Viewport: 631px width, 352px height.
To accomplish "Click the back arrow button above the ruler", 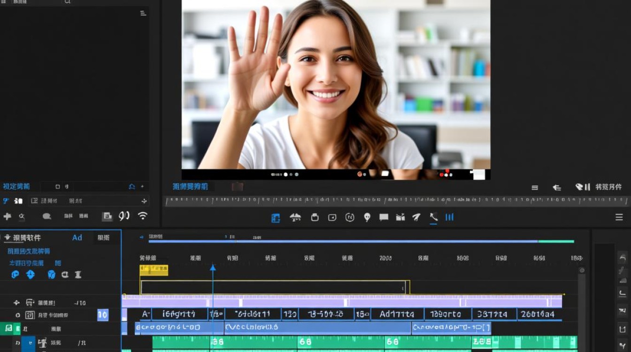I will (x=557, y=187).
